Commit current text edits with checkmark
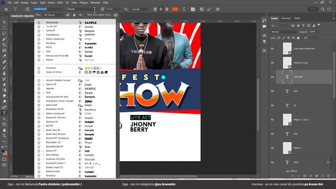Viewport: 336px width, 189px height. click(x=209, y=9)
